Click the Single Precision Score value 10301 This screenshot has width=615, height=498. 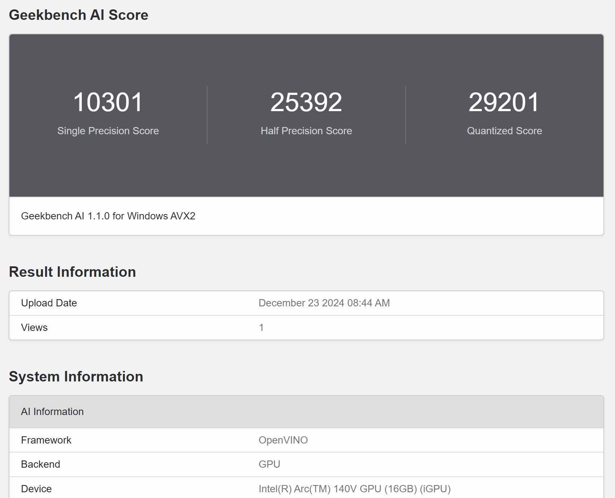click(x=109, y=102)
